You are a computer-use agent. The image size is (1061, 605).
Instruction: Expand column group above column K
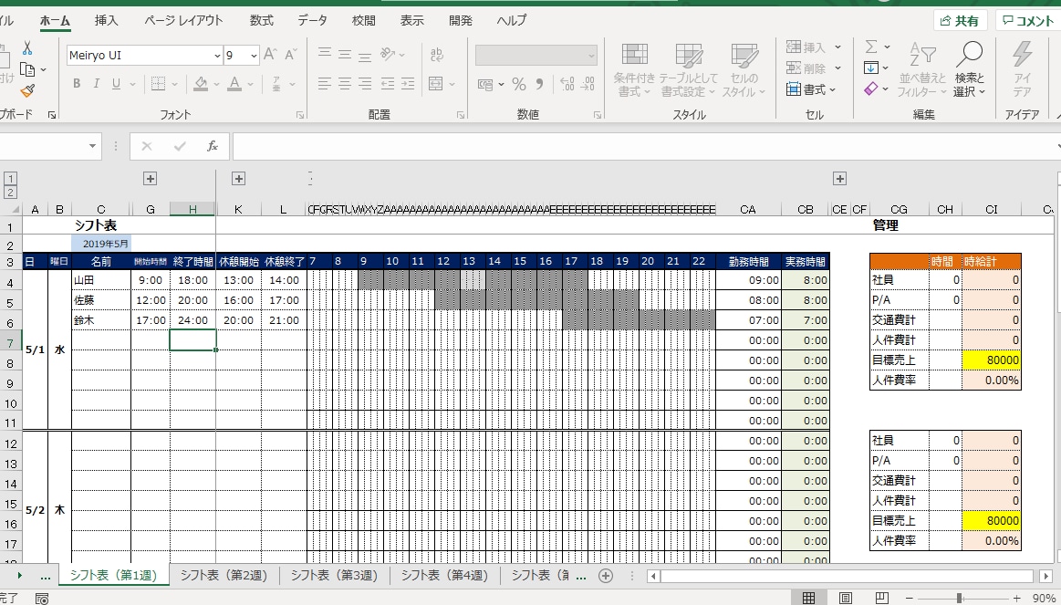(238, 179)
